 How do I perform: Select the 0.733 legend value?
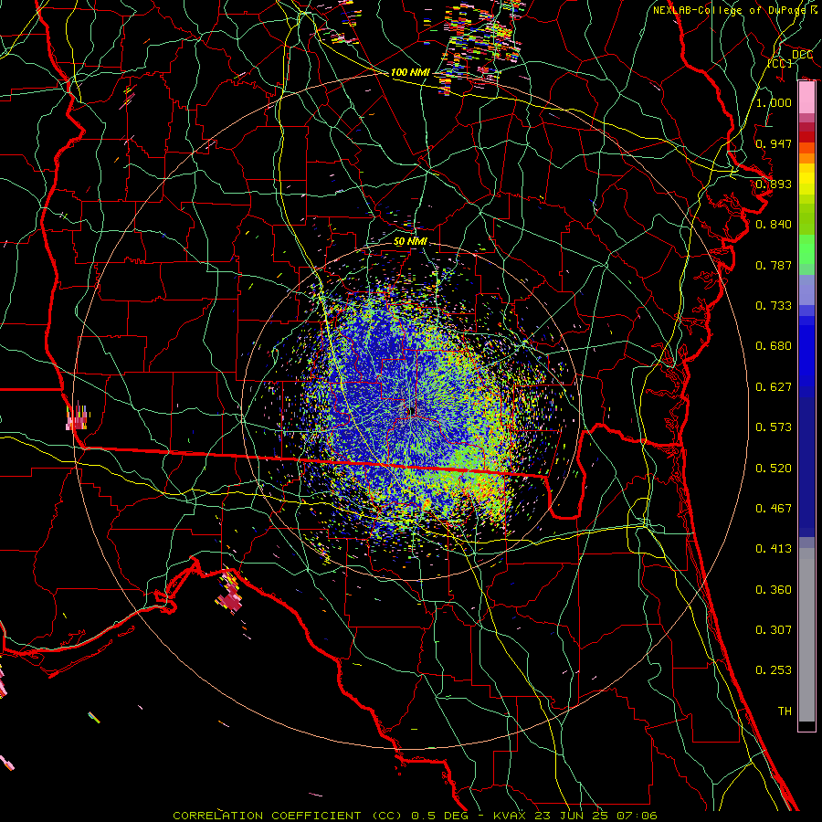774,306
